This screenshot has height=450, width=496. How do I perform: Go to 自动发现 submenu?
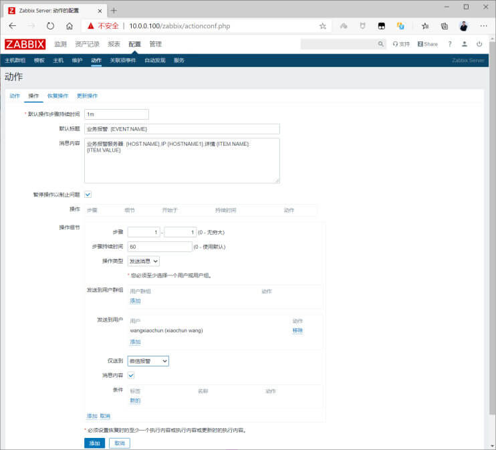click(155, 60)
